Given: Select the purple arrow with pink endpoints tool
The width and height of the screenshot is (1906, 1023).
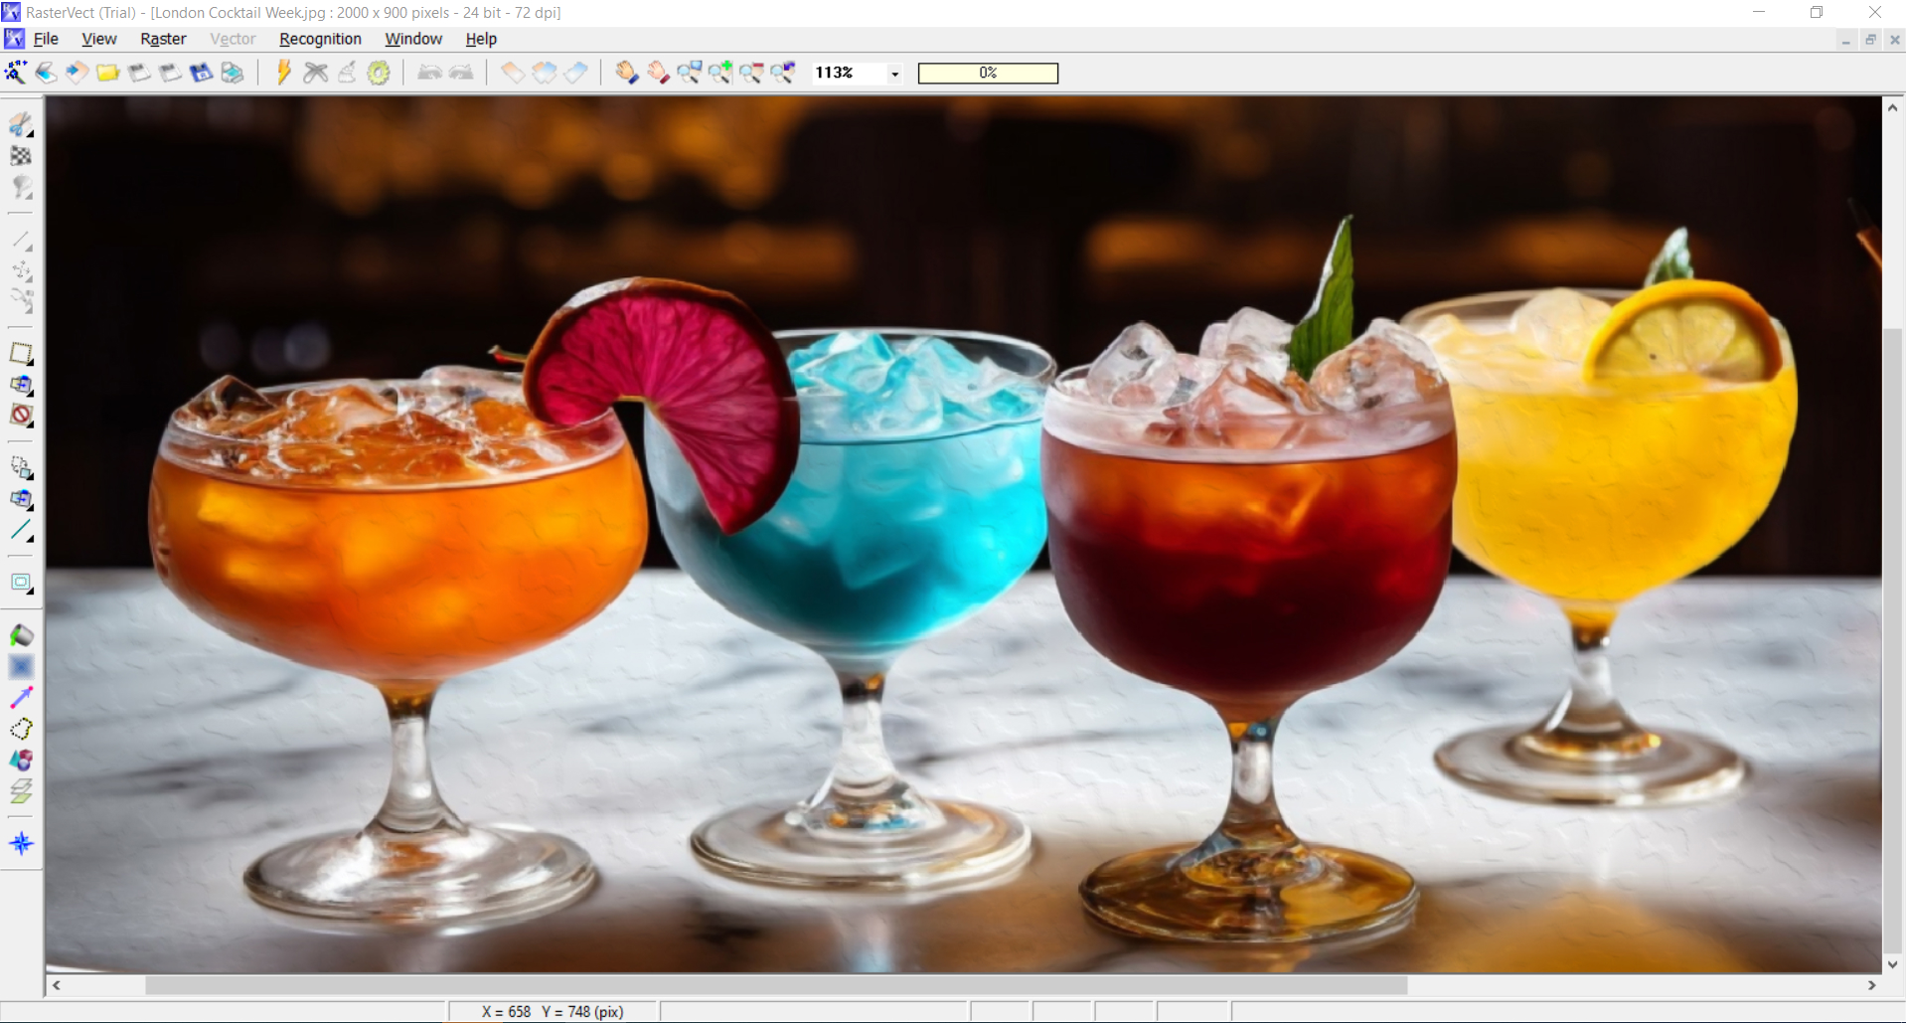Looking at the screenshot, I should point(22,698).
